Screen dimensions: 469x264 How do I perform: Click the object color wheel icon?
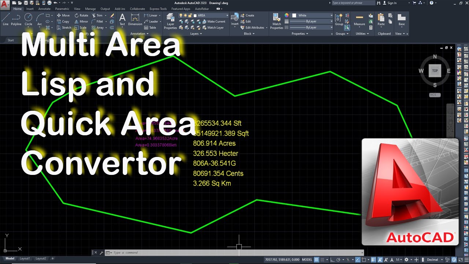coord(287,15)
